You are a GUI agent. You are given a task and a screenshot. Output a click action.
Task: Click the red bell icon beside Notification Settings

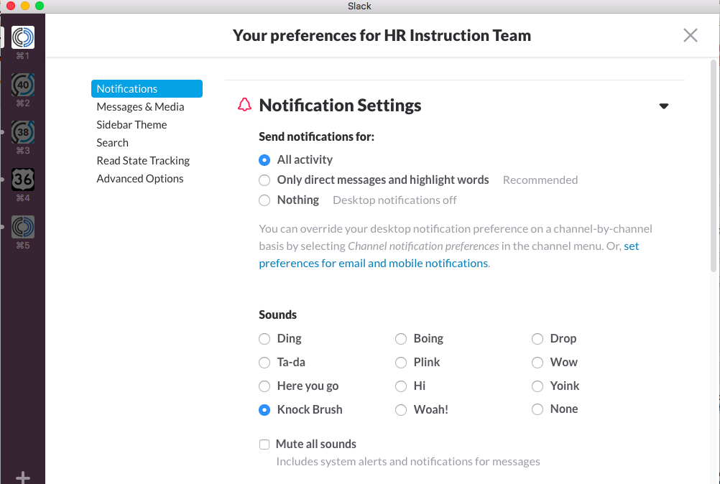click(x=245, y=105)
